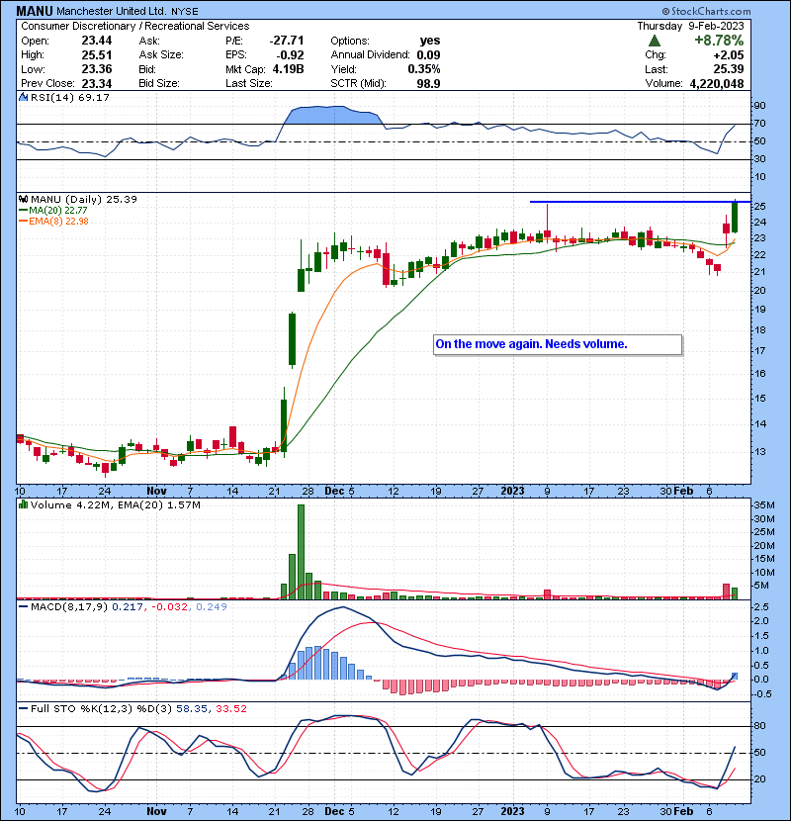This screenshot has height=821, width=791.
Task: Click the latest green candlestick near 25
Action: (x=735, y=218)
